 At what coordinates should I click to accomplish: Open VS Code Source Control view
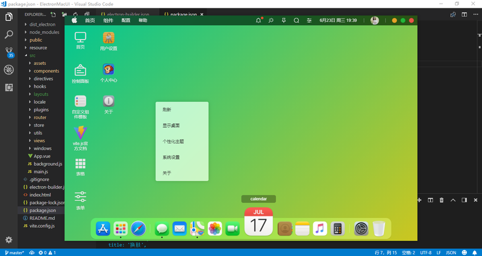click(9, 52)
